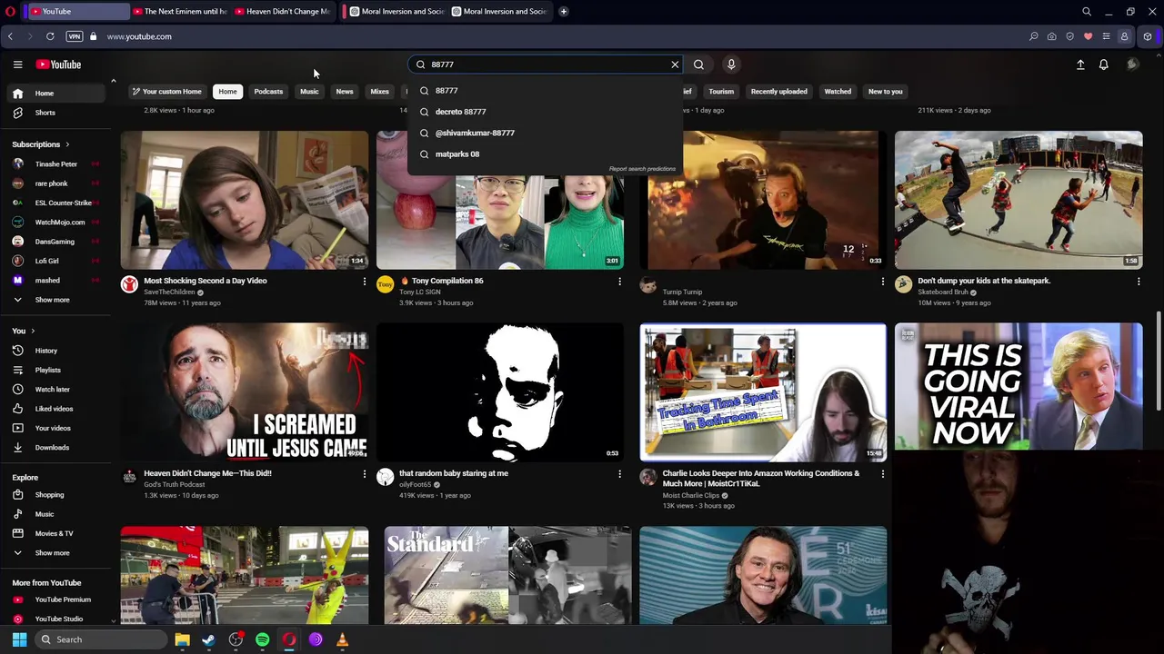Image resolution: width=1164 pixels, height=654 pixels.
Task: Open the skatepark video thumbnail
Action: (x=1018, y=200)
